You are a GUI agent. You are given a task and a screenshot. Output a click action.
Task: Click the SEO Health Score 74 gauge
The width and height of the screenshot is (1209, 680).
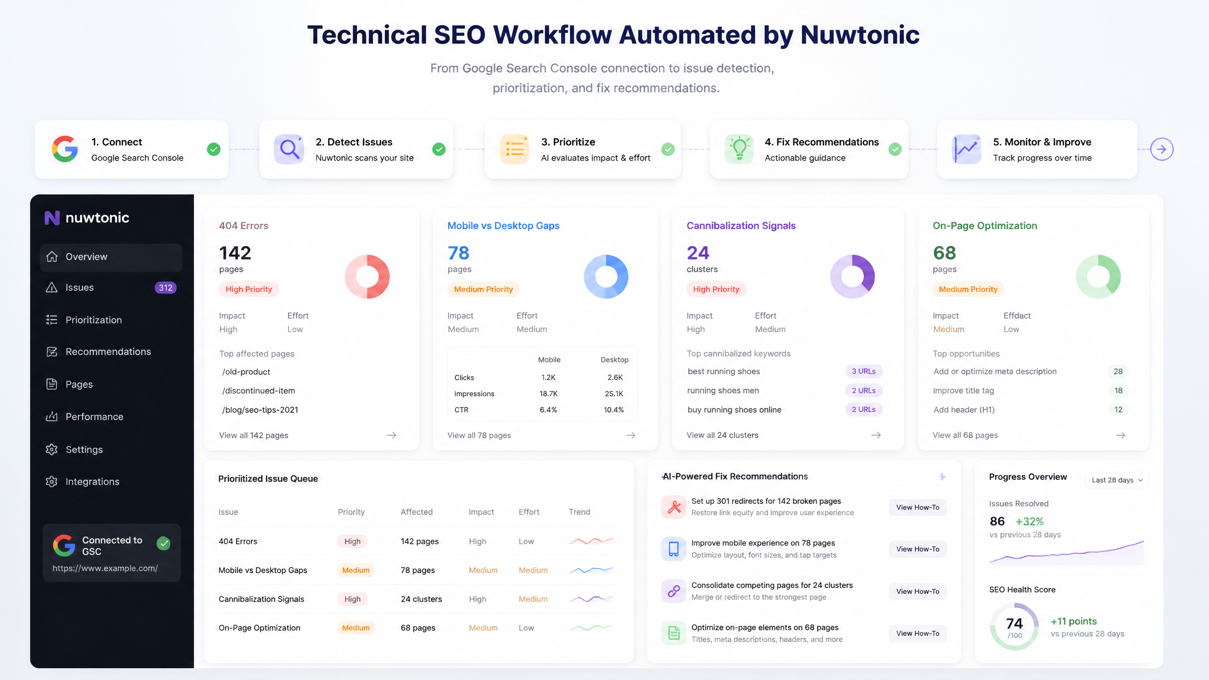[x=1014, y=627]
